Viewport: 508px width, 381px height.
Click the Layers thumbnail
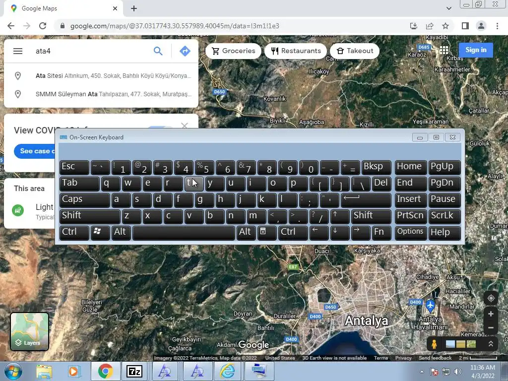point(29,331)
